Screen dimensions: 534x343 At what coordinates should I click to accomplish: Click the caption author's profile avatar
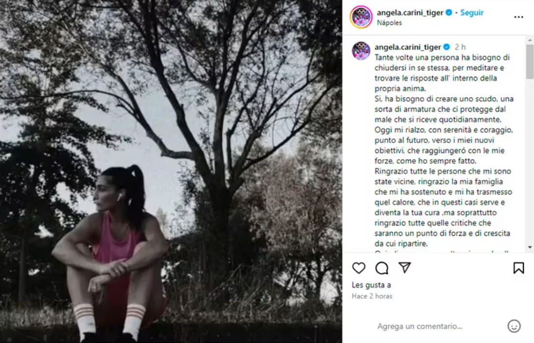coord(361,51)
